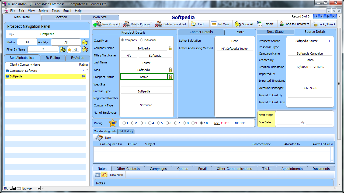Click the New Note button
The image size is (344, 193).
(x=116, y=175)
